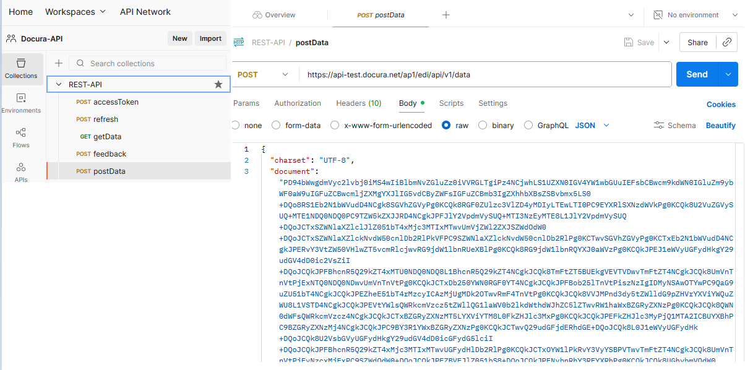Click the Send button
The width and height of the screenshot is (745, 370).
coord(697,74)
